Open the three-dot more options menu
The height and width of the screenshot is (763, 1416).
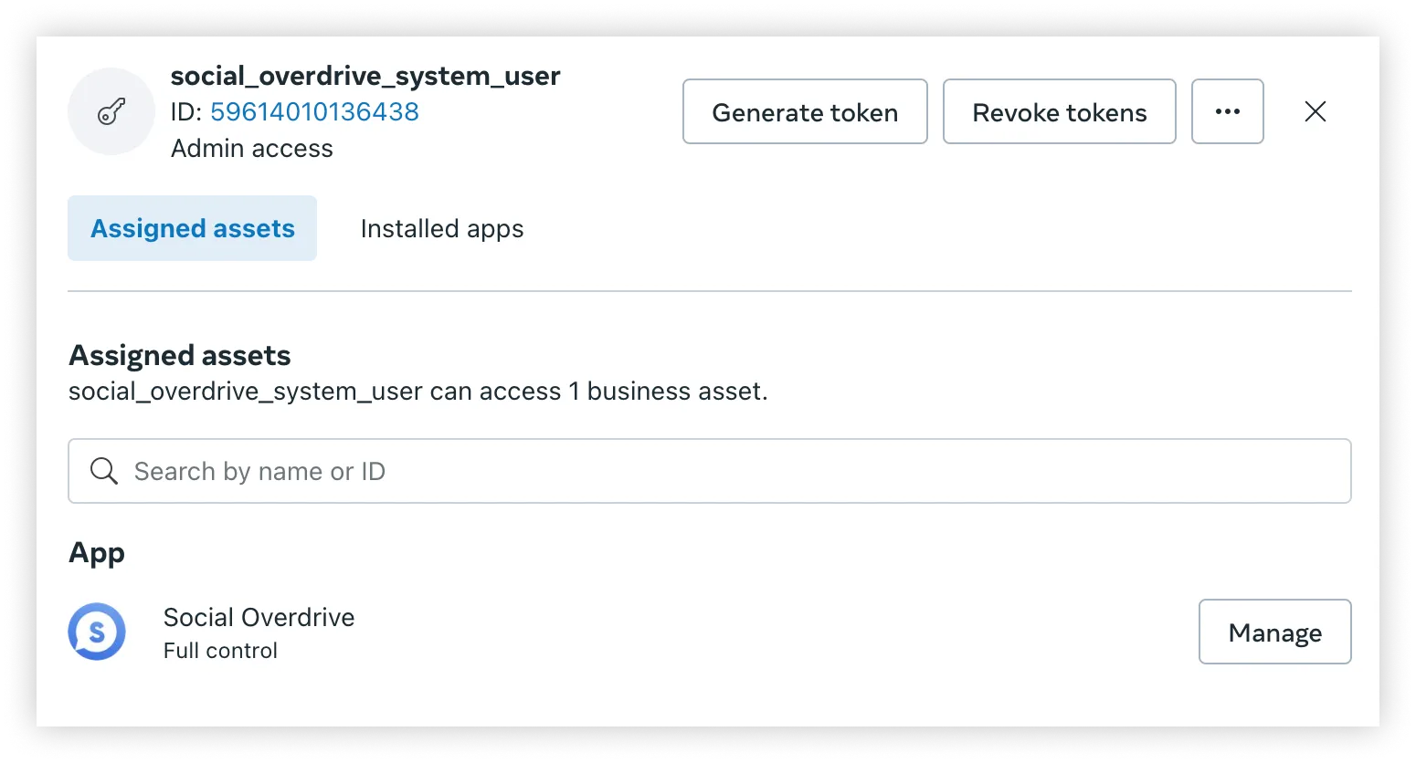tap(1227, 111)
